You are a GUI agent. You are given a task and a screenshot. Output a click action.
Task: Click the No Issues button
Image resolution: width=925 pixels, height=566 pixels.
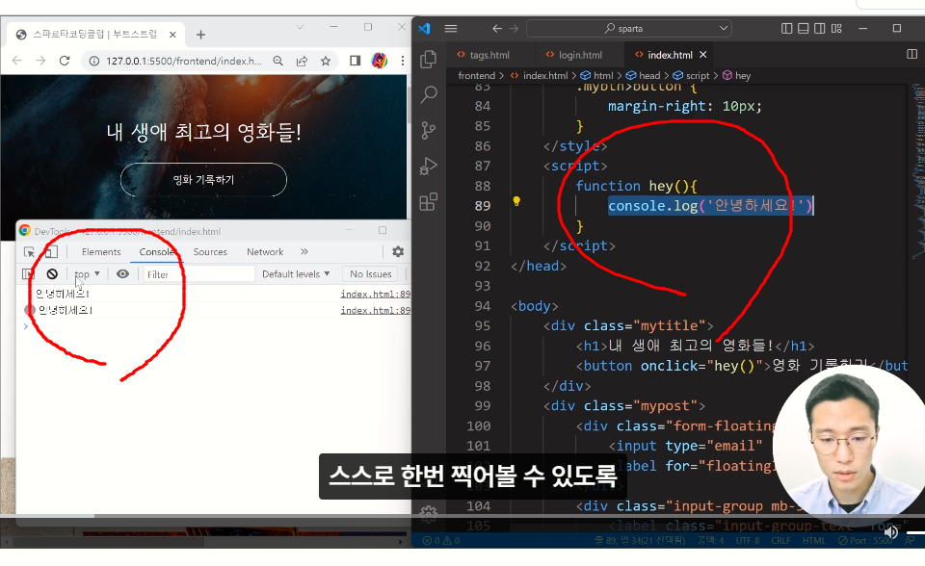[370, 274]
